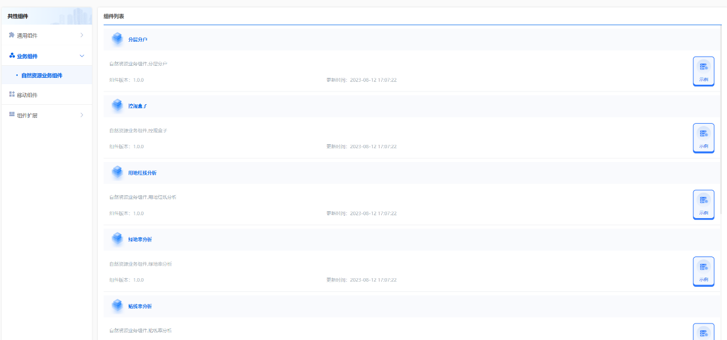The image size is (727, 340).
Task: Select 自然资源业务组件 submenu item
Action: click(42, 76)
